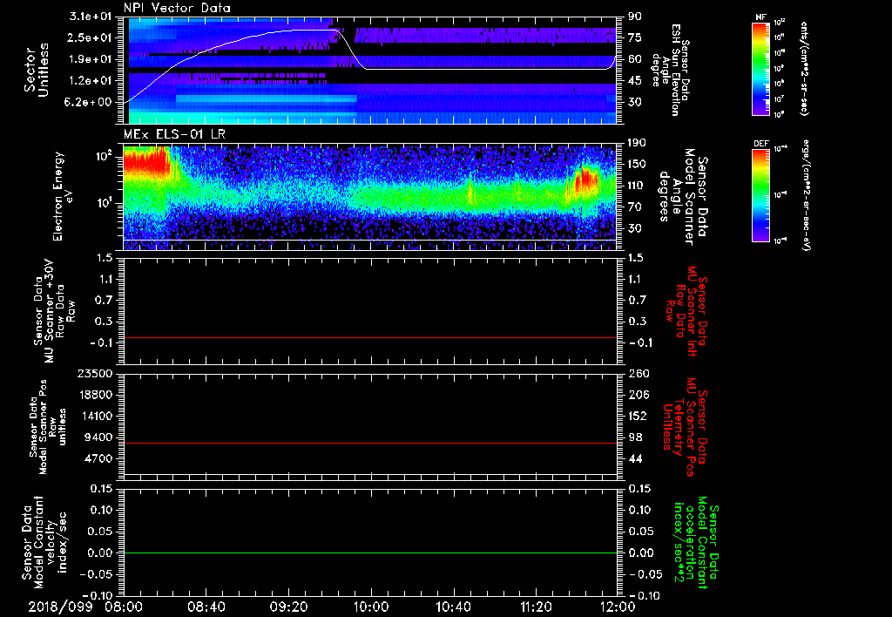Click the '260' telemetry tick label
Screen dimensions: 892x617
tap(638, 373)
